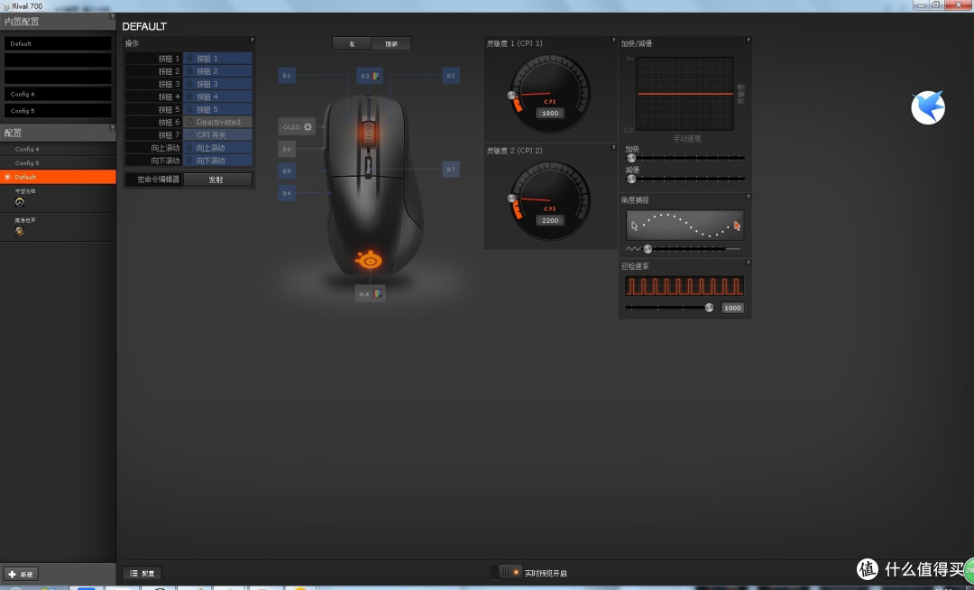Click the Overwatch game profile icon
The width and height of the screenshot is (974, 590).
click(x=20, y=202)
